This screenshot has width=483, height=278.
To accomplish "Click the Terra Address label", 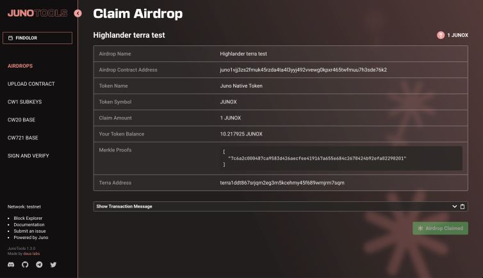I will pos(115,183).
